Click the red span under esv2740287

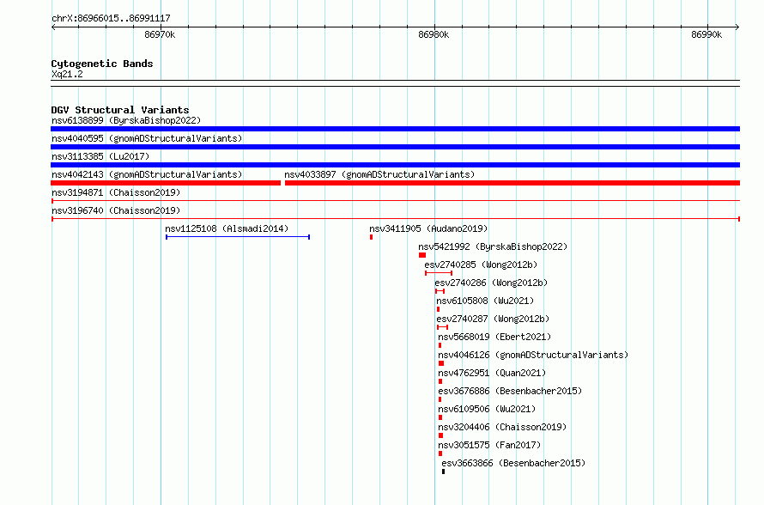click(442, 327)
